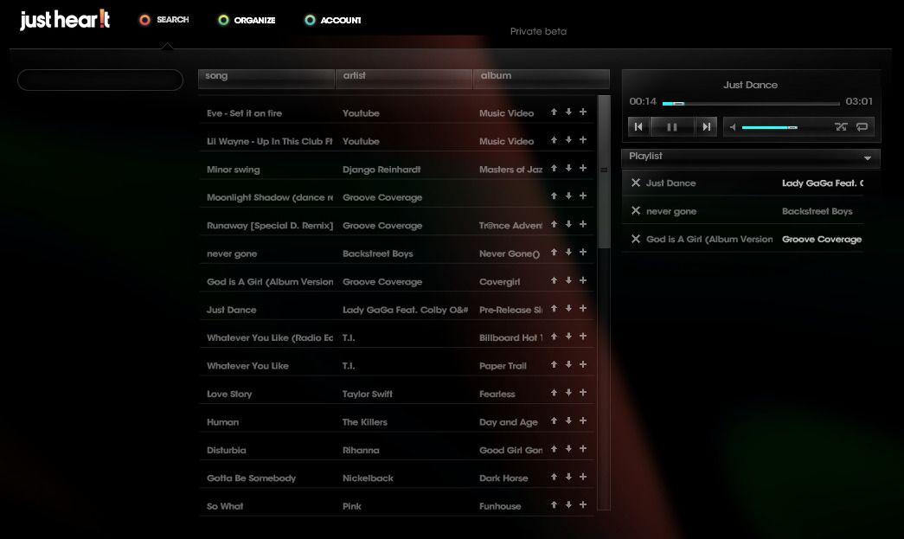Viewport: 904px width, 539px height.
Task: Remove God is A Girl from playlist
Action: click(x=635, y=239)
